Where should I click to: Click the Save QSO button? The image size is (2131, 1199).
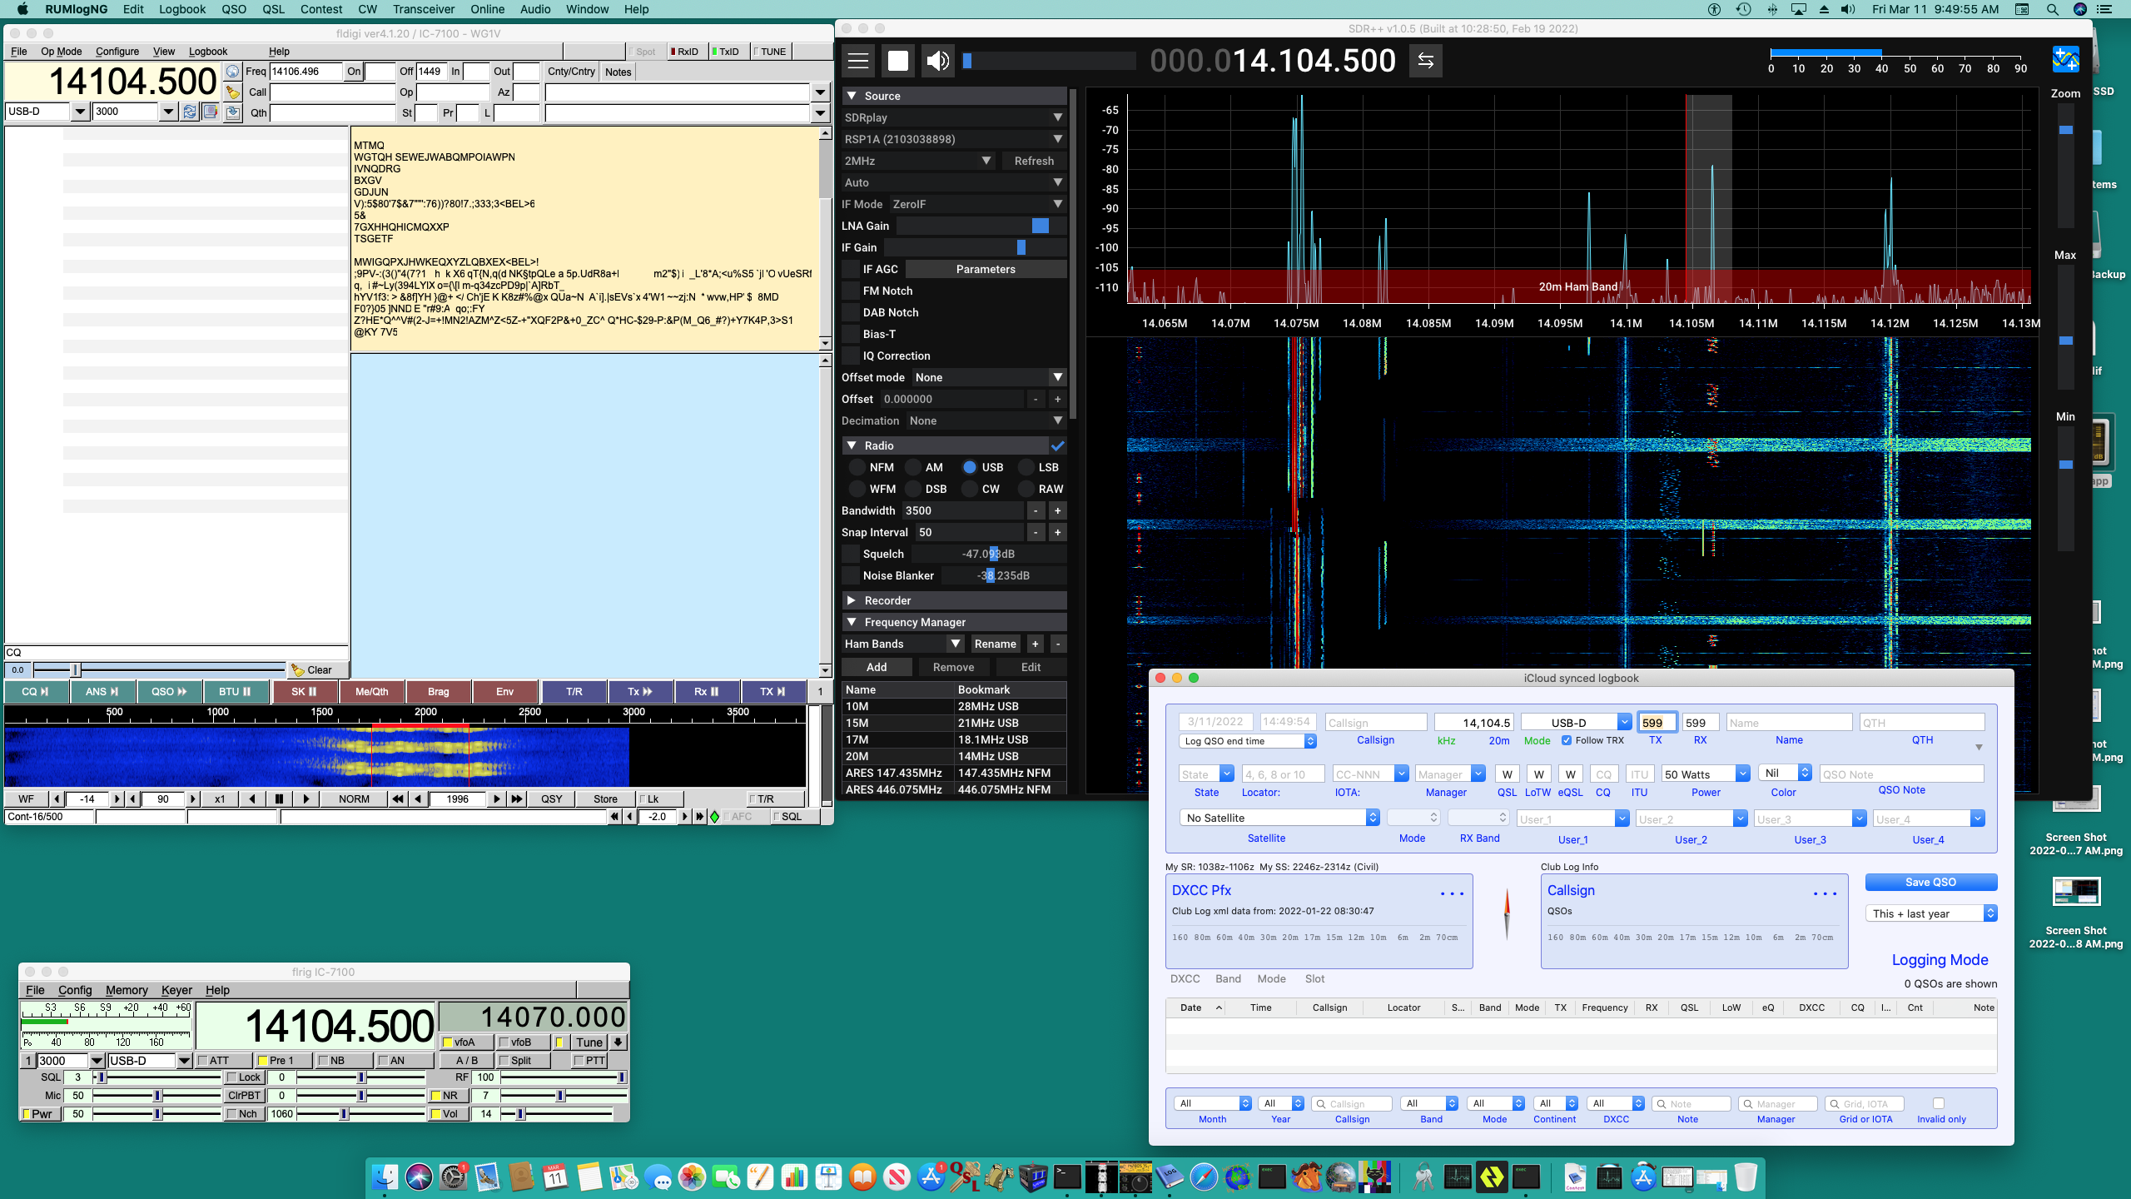tap(1930, 881)
